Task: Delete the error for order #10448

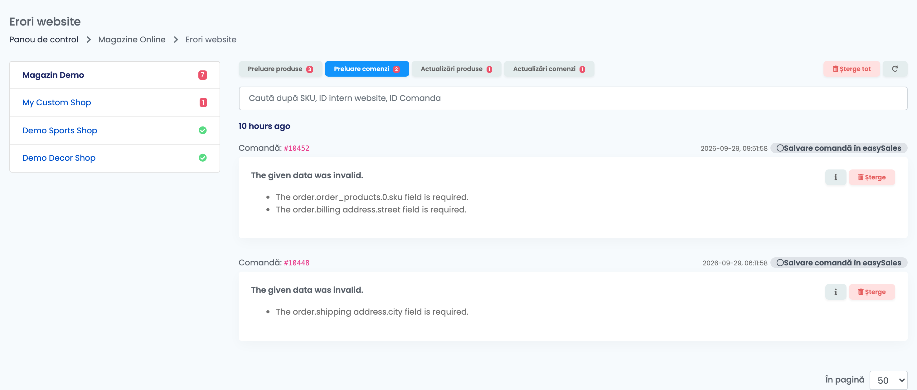Action: pyautogui.click(x=871, y=292)
